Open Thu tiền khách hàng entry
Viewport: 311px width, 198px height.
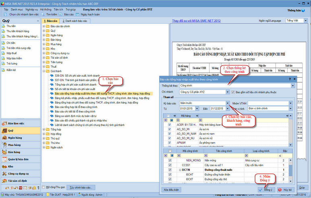[x=18, y=31]
